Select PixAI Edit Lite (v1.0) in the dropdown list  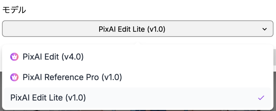pos(48,98)
